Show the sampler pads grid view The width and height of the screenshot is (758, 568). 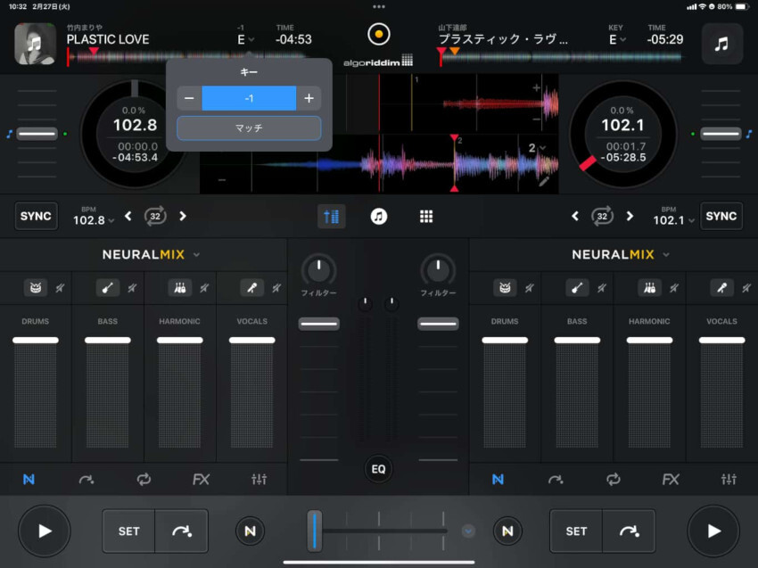click(x=426, y=217)
